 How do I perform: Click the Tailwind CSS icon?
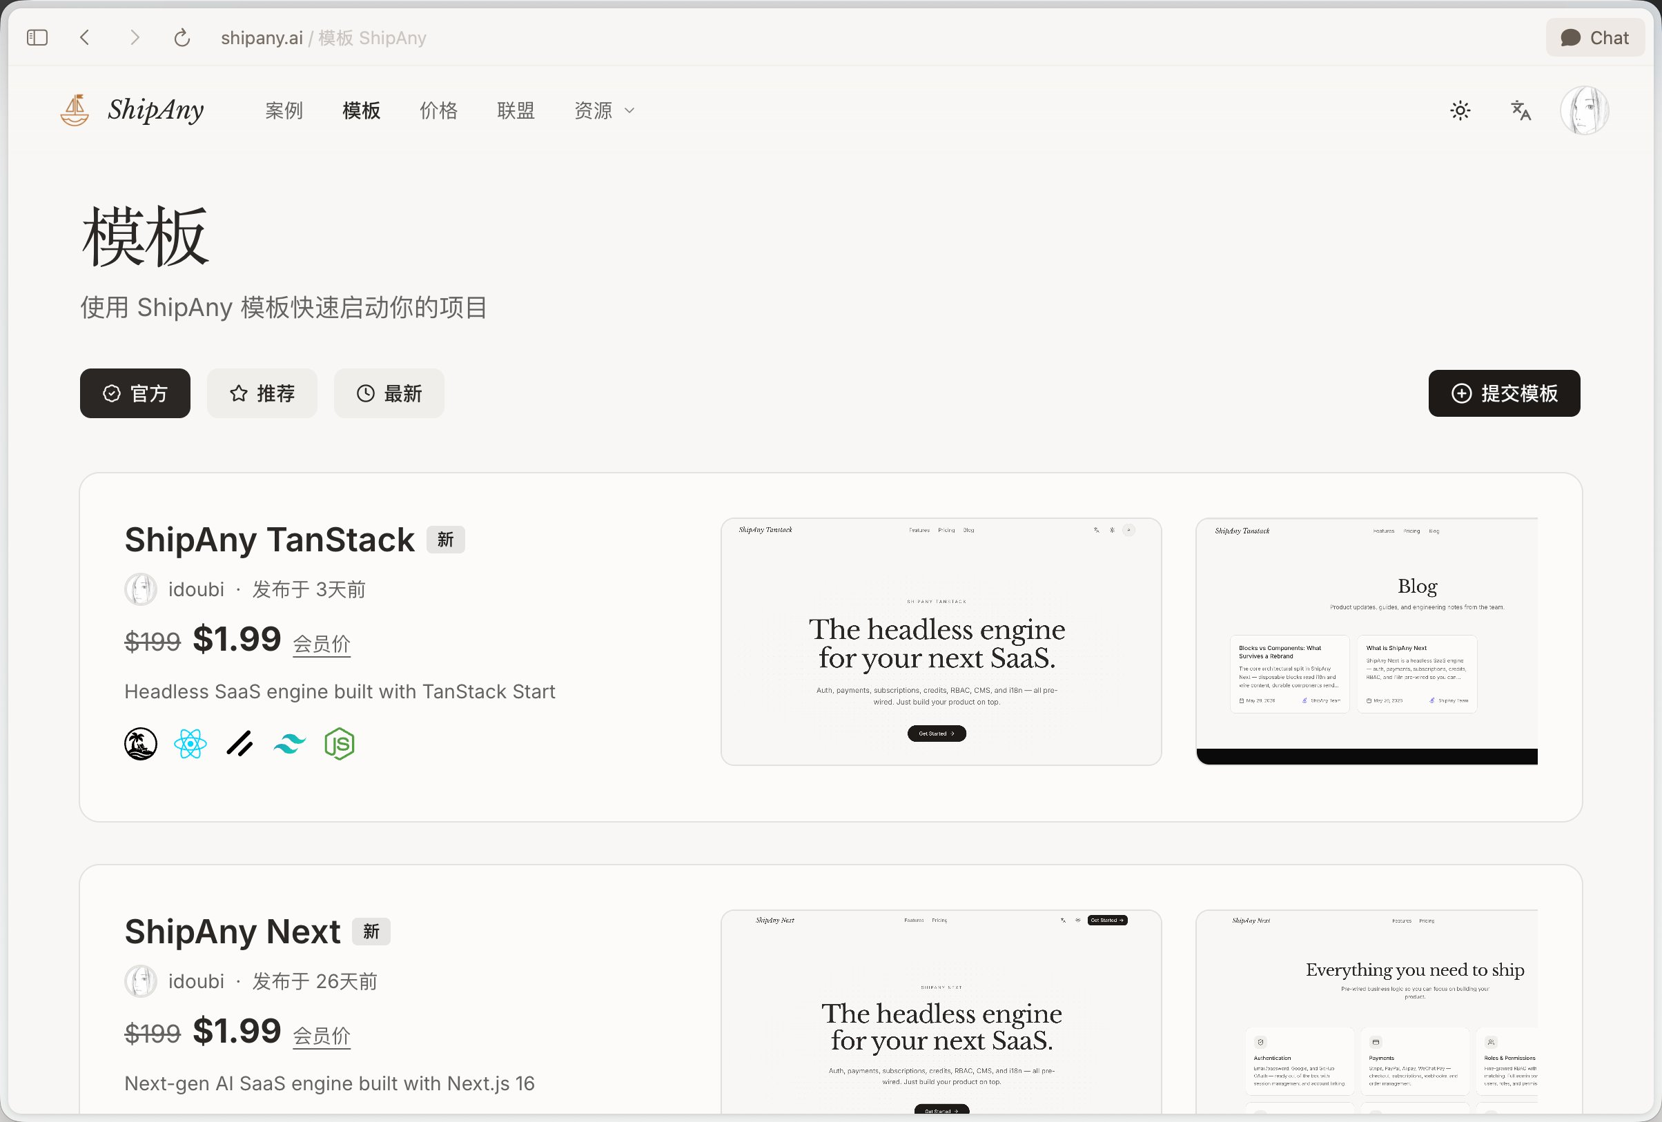click(290, 744)
